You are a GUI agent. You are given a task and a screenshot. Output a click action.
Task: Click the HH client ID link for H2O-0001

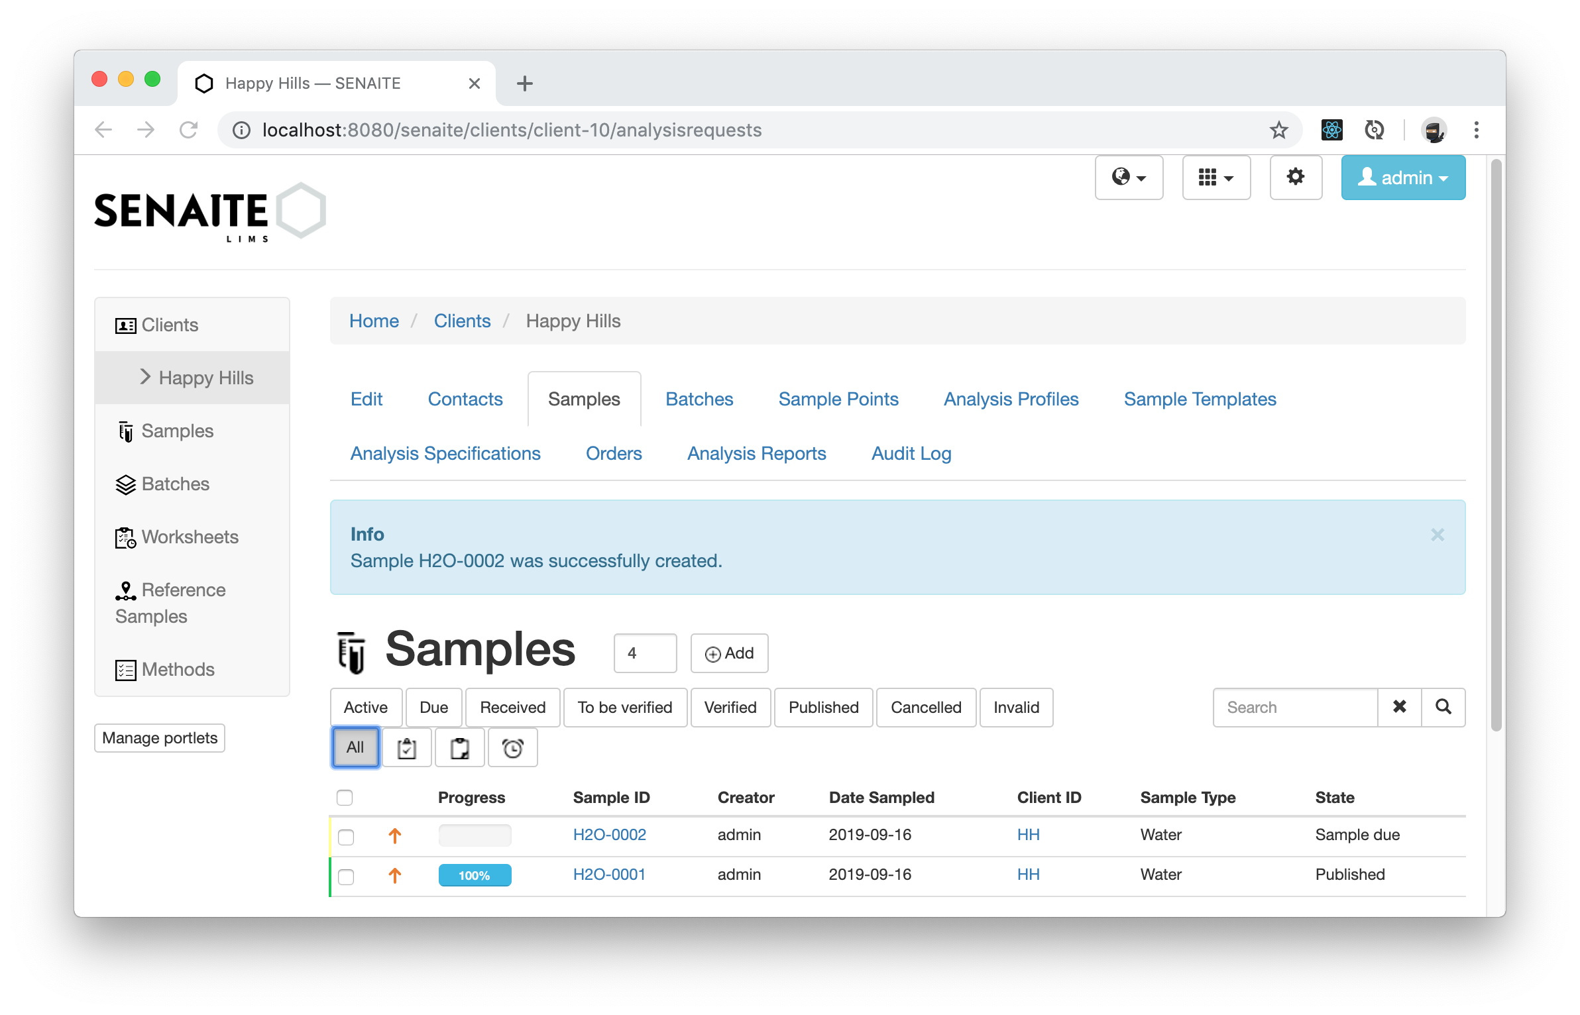pyautogui.click(x=1027, y=875)
